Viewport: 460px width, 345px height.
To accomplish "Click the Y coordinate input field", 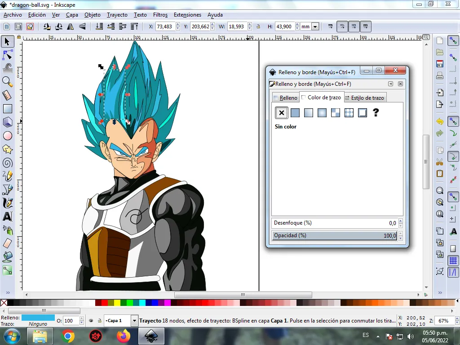I will click(200, 27).
